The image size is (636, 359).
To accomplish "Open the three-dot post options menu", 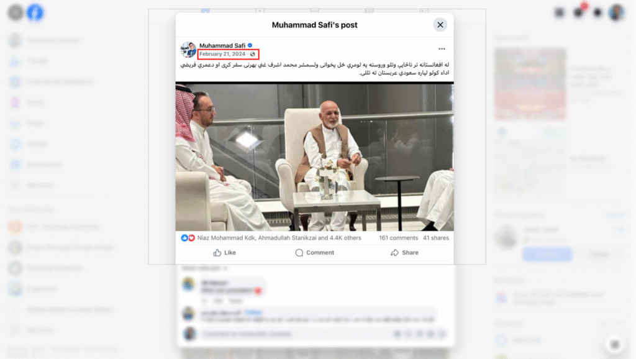I will click(442, 48).
